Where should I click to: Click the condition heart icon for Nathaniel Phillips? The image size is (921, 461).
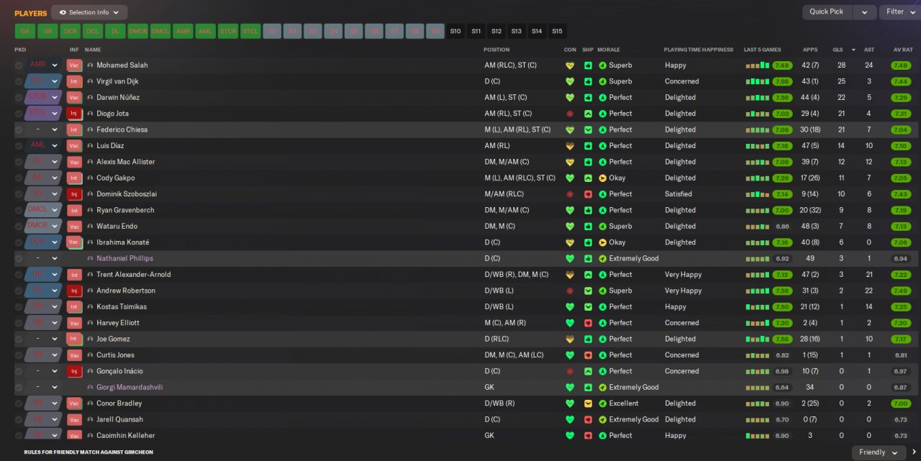tap(570, 258)
